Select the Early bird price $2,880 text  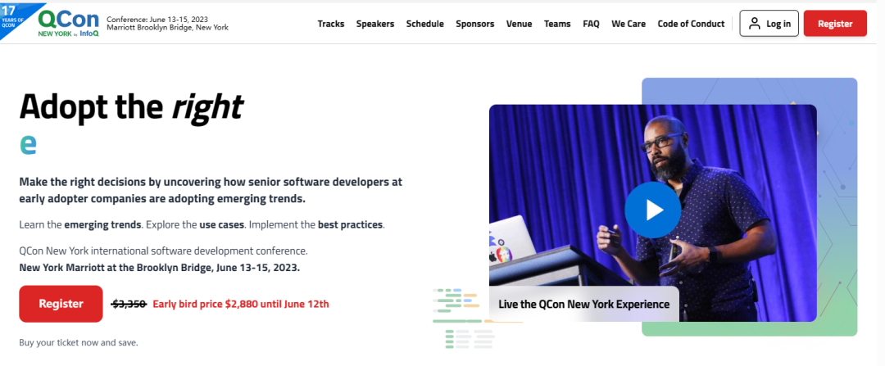click(241, 304)
